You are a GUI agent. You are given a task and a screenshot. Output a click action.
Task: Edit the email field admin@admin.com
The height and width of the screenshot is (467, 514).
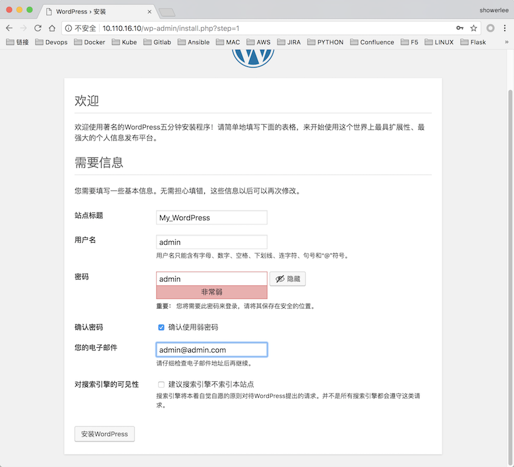[x=212, y=350]
